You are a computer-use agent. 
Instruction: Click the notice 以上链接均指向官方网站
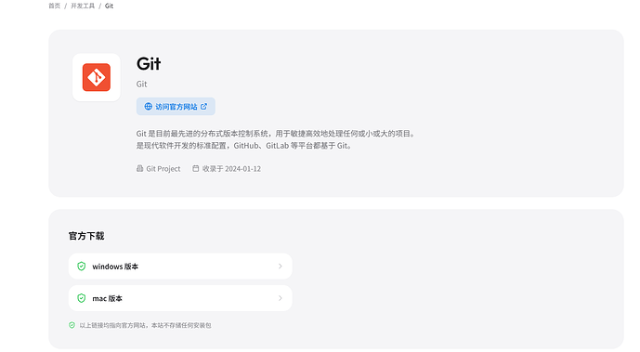[145, 325]
